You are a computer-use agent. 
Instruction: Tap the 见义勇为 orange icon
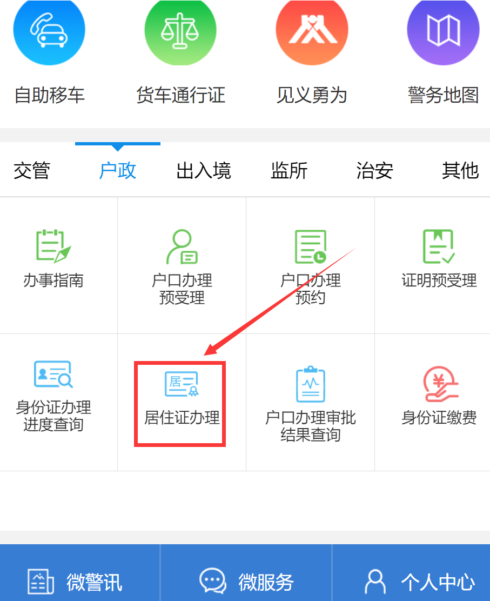312,31
